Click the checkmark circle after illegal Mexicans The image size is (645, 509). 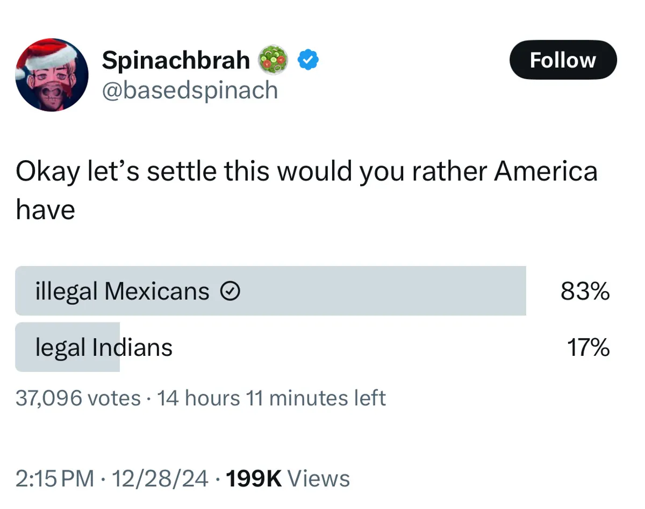point(230,291)
